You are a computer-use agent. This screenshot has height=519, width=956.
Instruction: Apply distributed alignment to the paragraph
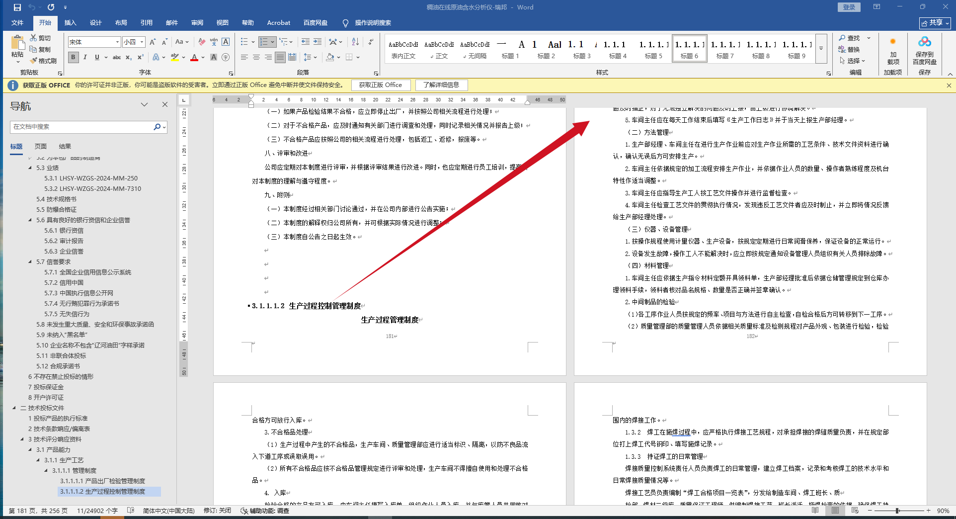point(292,57)
